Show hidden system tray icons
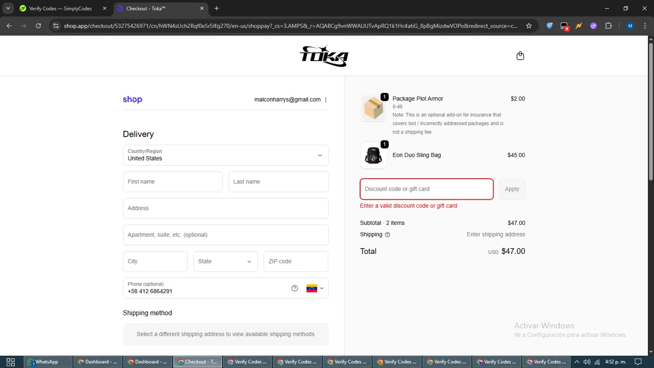Viewport: 654px width, 368px height. click(577, 362)
